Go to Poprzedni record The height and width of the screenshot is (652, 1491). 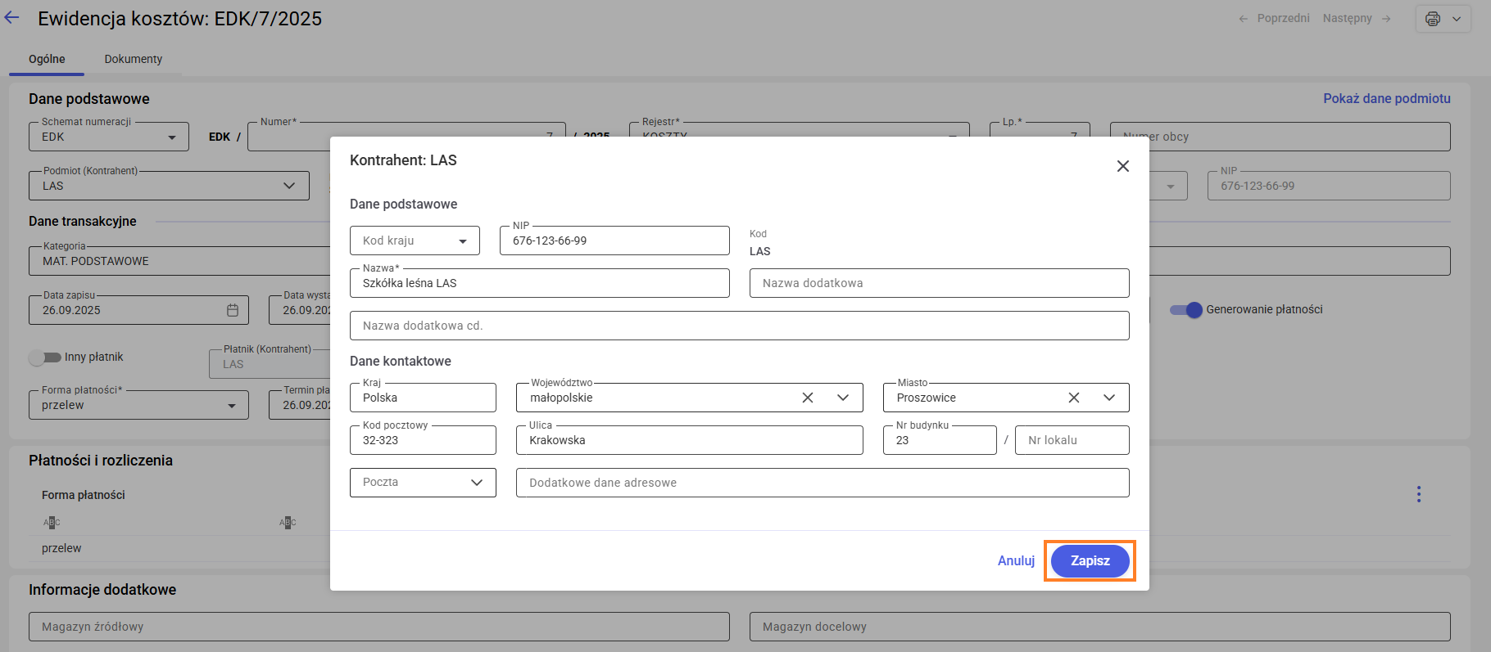(x=1274, y=18)
